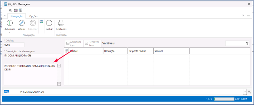
Task: Click the collapse arrows icon in top toolbar
Action: pos(10,10)
